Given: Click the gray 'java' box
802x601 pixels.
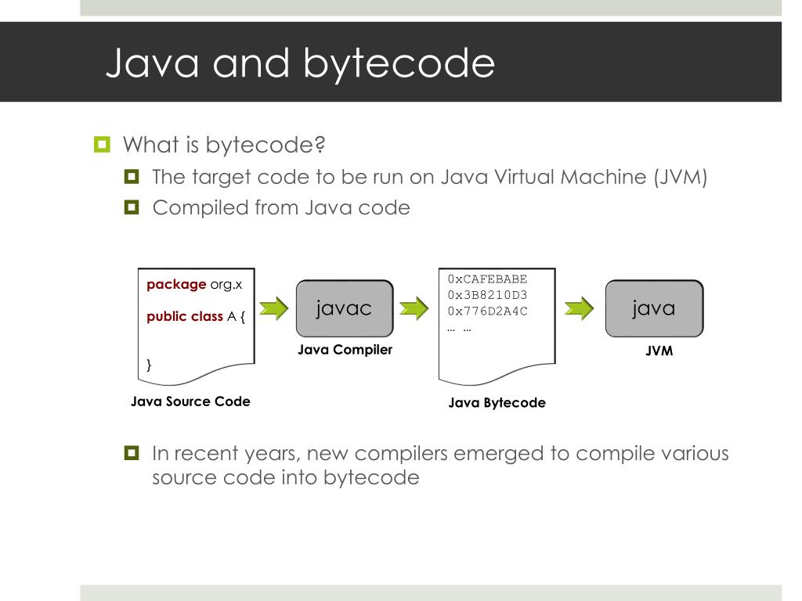Looking at the screenshot, I should point(654,308).
